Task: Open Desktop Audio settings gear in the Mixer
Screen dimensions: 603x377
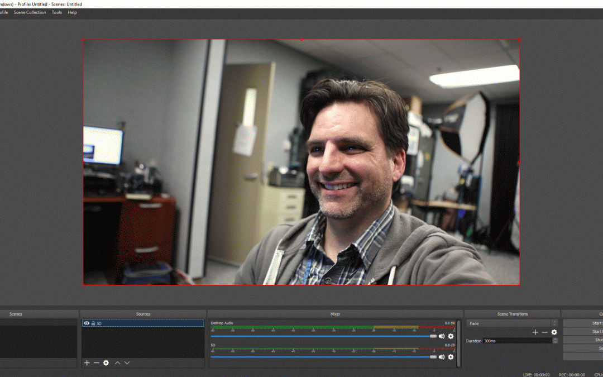Action: tap(451, 336)
